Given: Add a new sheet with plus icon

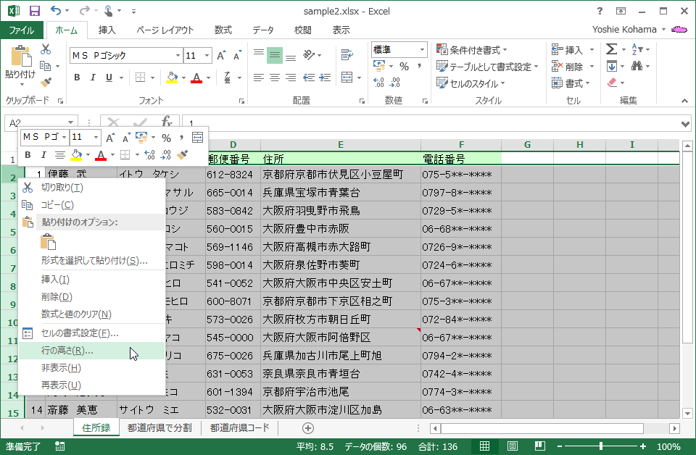Looking at the screenshot, I should [308, 428].
